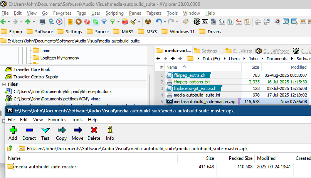Click the atom-shaped toolbar icon
Viewport: 311px width, 178px height.
[277, 22]
